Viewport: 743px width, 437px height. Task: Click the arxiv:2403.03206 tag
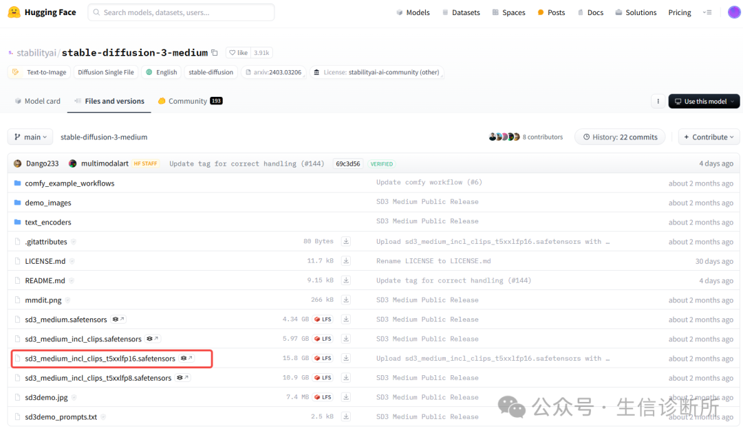(273, 72)
